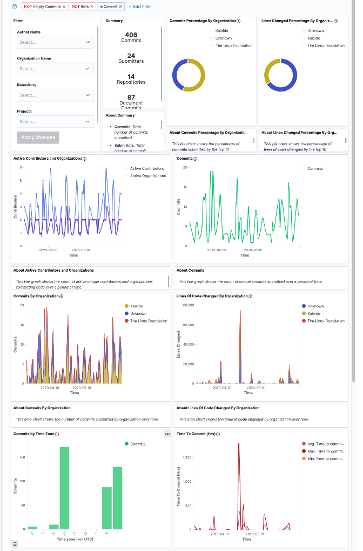Viewport: 363px width, 551px height.
Task: Show info for Time To Commit (Hrs)
Action: (x=218, y=434)
